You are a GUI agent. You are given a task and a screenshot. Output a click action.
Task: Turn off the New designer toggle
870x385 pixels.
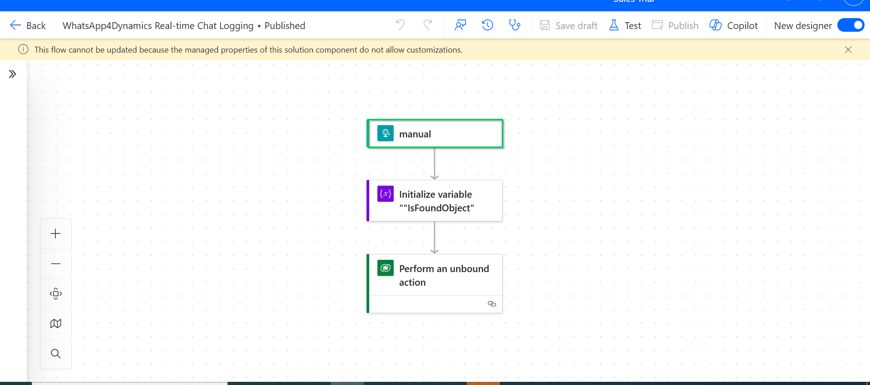tap(850, 25)
